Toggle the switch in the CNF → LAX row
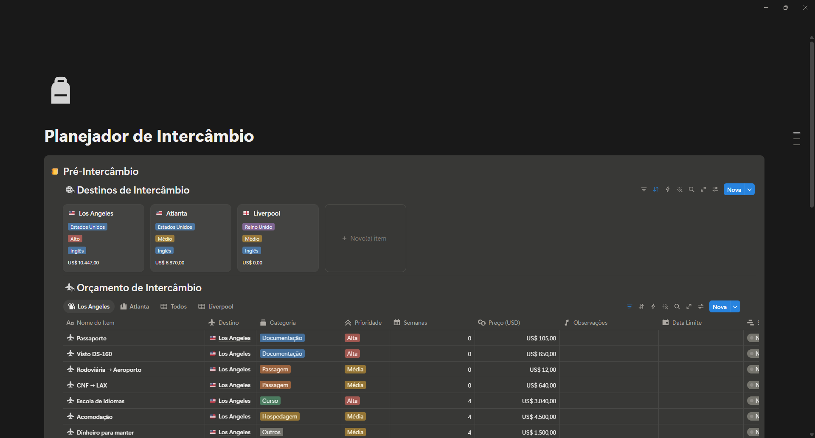This screenshot has height=438, width=815. point(753,385)
